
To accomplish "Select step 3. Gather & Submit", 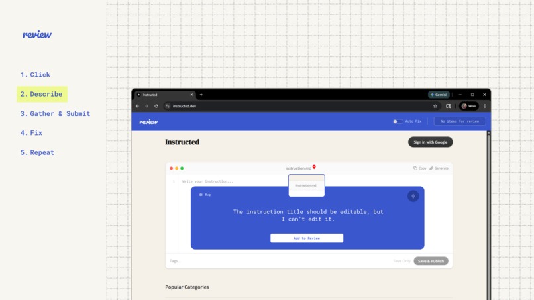I will point(55,113).
